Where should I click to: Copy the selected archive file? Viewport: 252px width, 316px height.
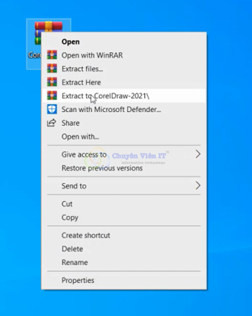tap(70, 217)
